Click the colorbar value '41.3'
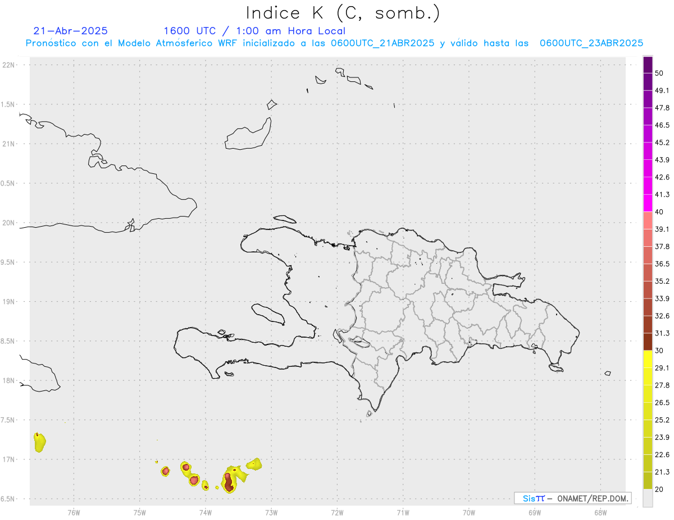The width and height of the screenshot is (674, 520). coord(662,195)
